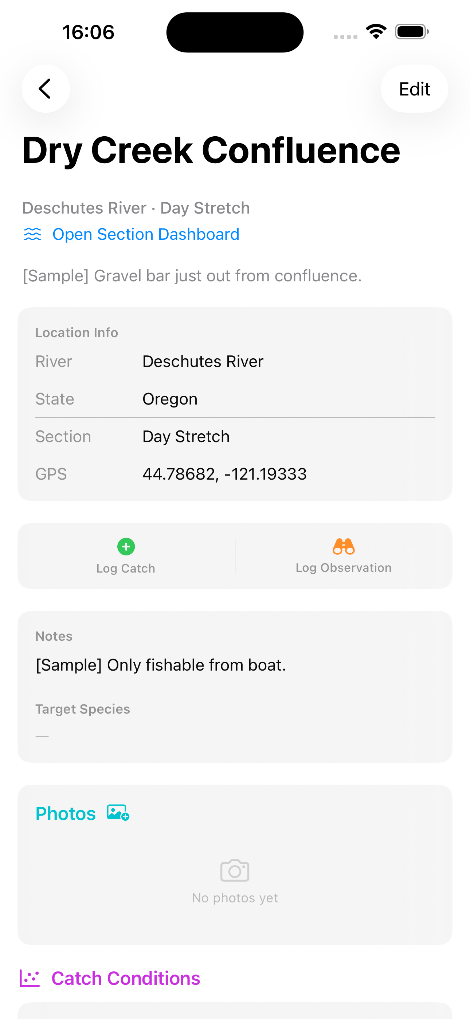
Task: Tap the Oregon state row
Action: 235,399
